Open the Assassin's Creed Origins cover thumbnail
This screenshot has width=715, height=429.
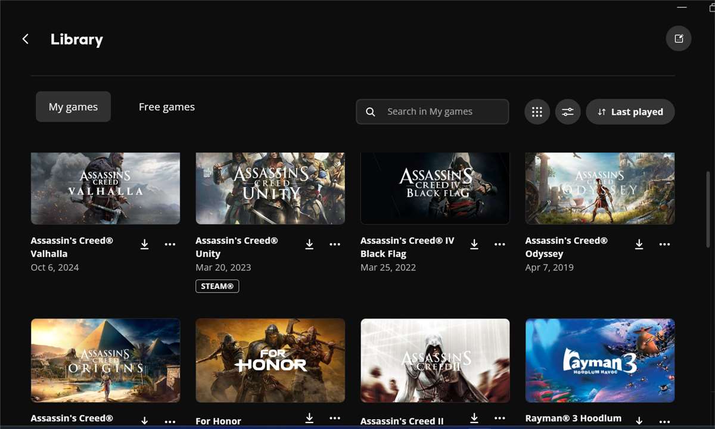105,360
